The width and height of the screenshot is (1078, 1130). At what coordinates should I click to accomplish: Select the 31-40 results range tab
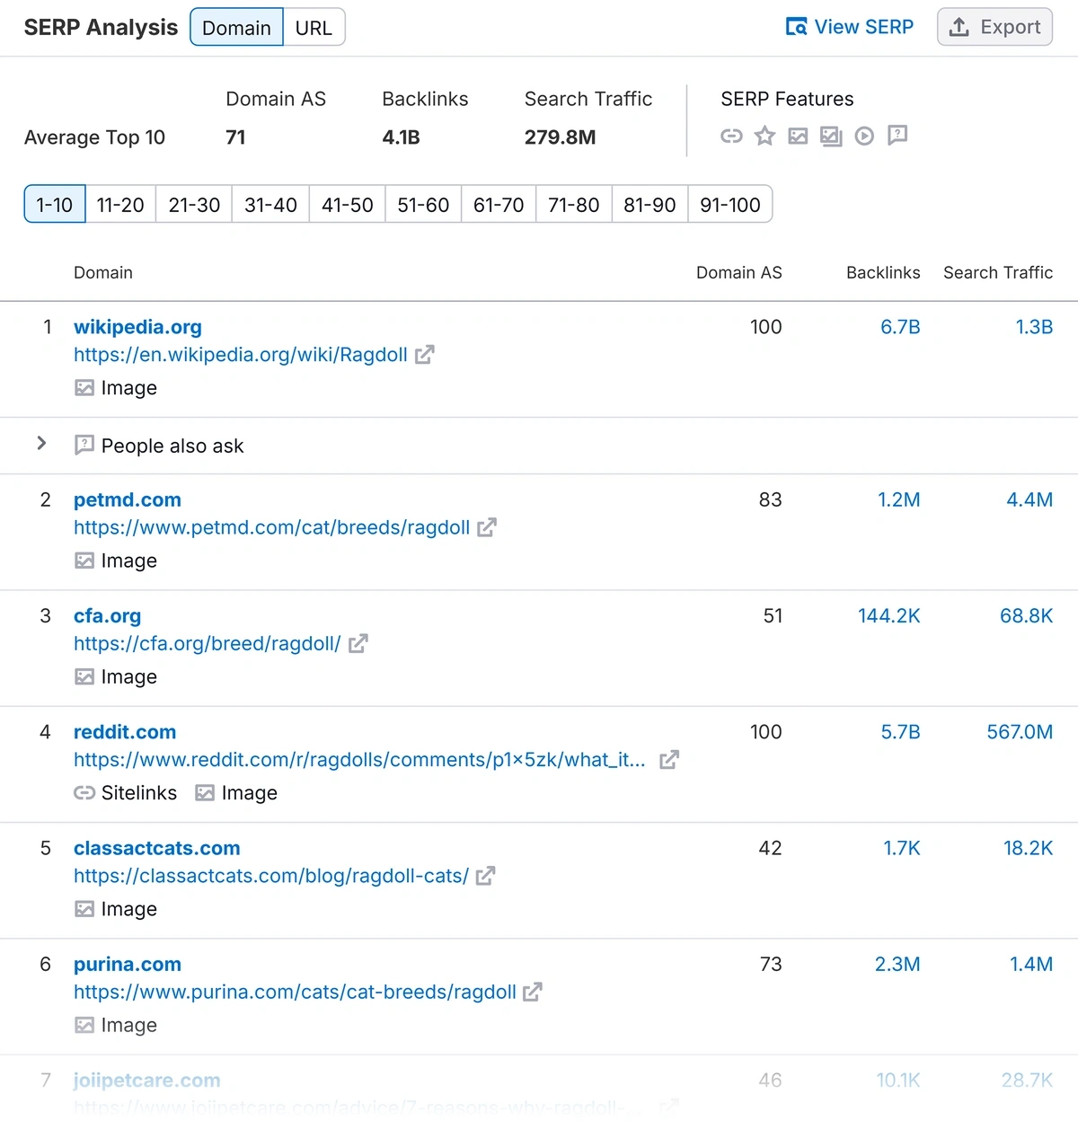tap(270, 205)
